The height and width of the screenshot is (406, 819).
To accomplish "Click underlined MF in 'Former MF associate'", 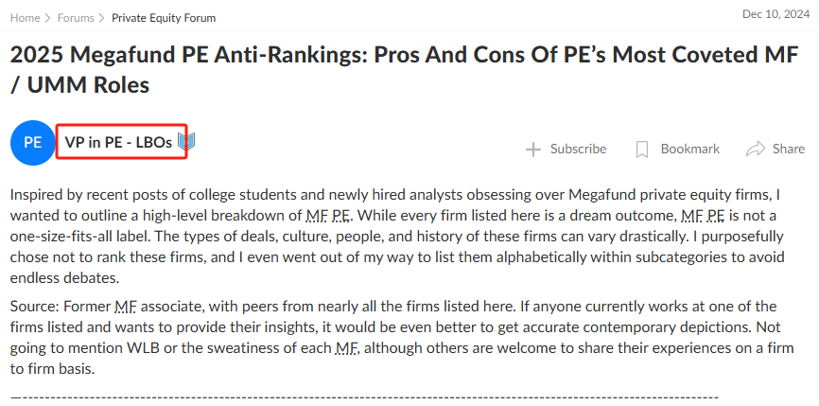I will point(126,306).
